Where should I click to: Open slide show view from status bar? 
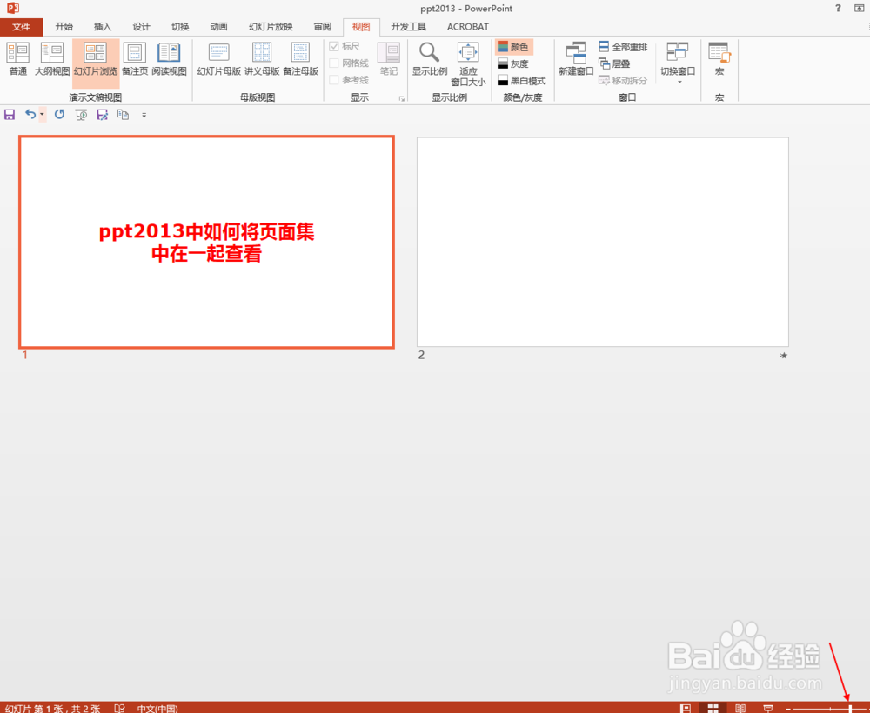click(769, 708)
